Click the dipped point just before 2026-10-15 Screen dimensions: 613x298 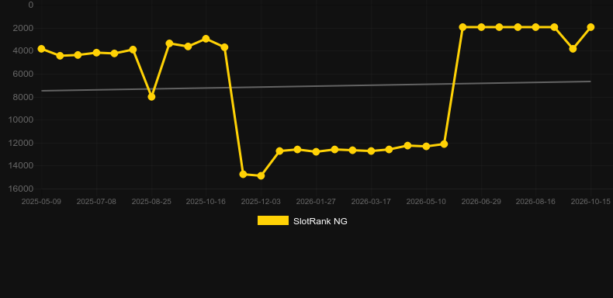tap(573, 49)
